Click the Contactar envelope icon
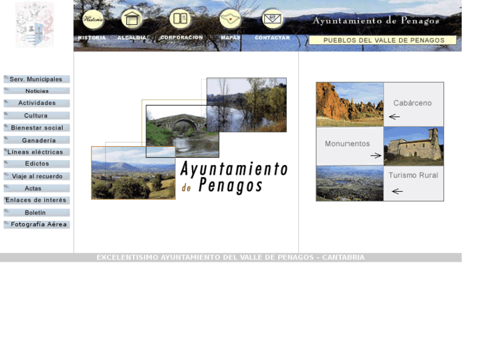 point(272,19)
